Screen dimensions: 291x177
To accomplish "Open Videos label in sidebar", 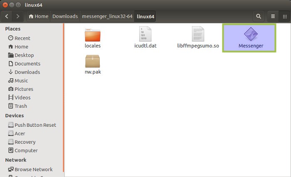I will tap(22, 97).
